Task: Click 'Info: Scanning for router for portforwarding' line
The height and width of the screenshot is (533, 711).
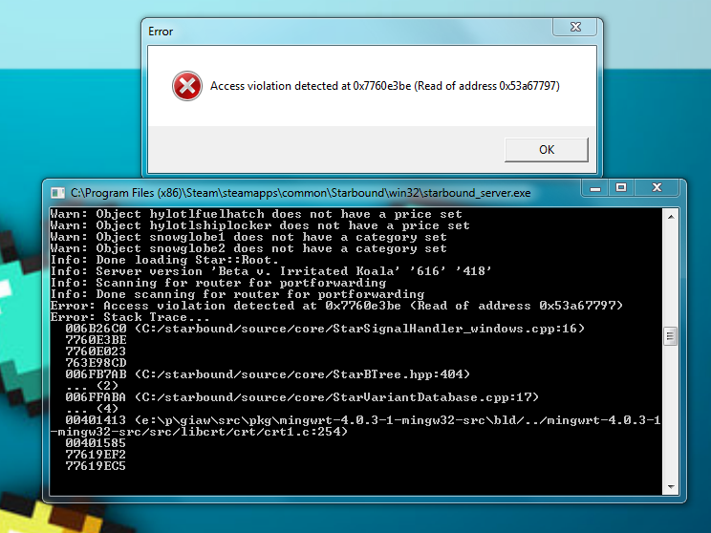Action: (218, 283)
